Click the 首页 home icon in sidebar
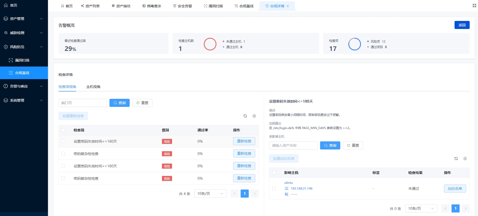Viewport: 478px width, 216px height. click(x=6, y=5)
